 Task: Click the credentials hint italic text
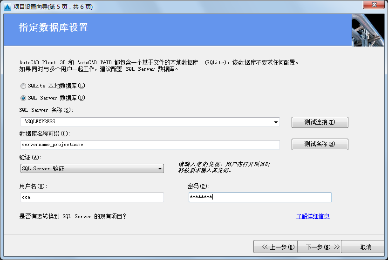(224, 167)
